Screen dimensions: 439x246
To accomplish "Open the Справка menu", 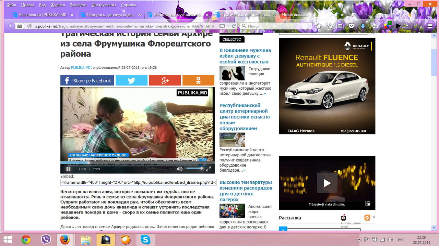I will (x=129, y=5).
